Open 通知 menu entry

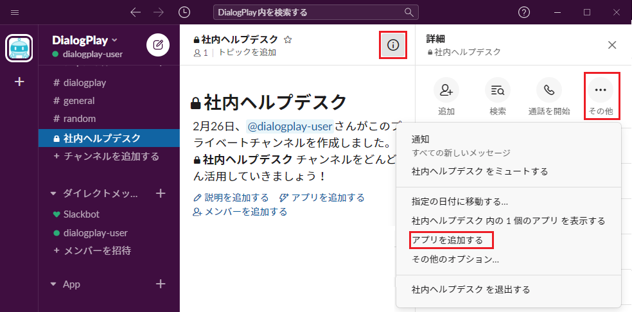click(508, 146)
